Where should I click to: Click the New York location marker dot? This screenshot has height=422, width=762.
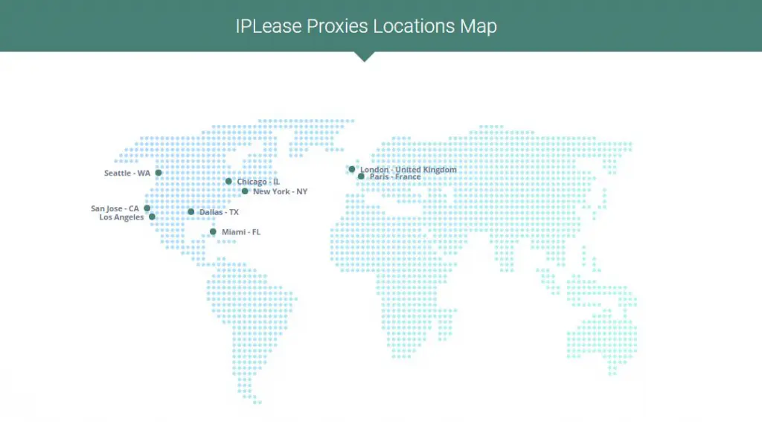point(245,191)
